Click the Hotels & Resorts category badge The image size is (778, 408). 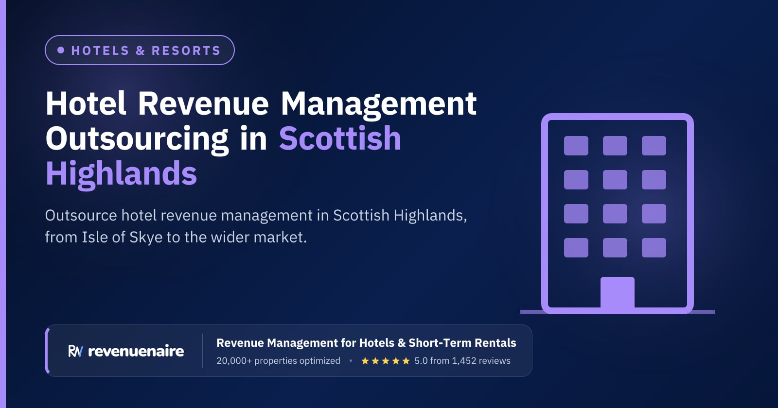click(x=140, y=50)
